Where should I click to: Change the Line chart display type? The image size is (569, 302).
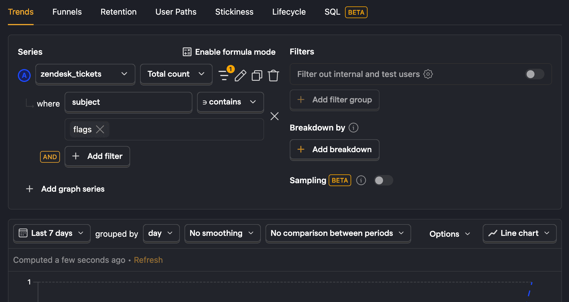pos(520,233)
